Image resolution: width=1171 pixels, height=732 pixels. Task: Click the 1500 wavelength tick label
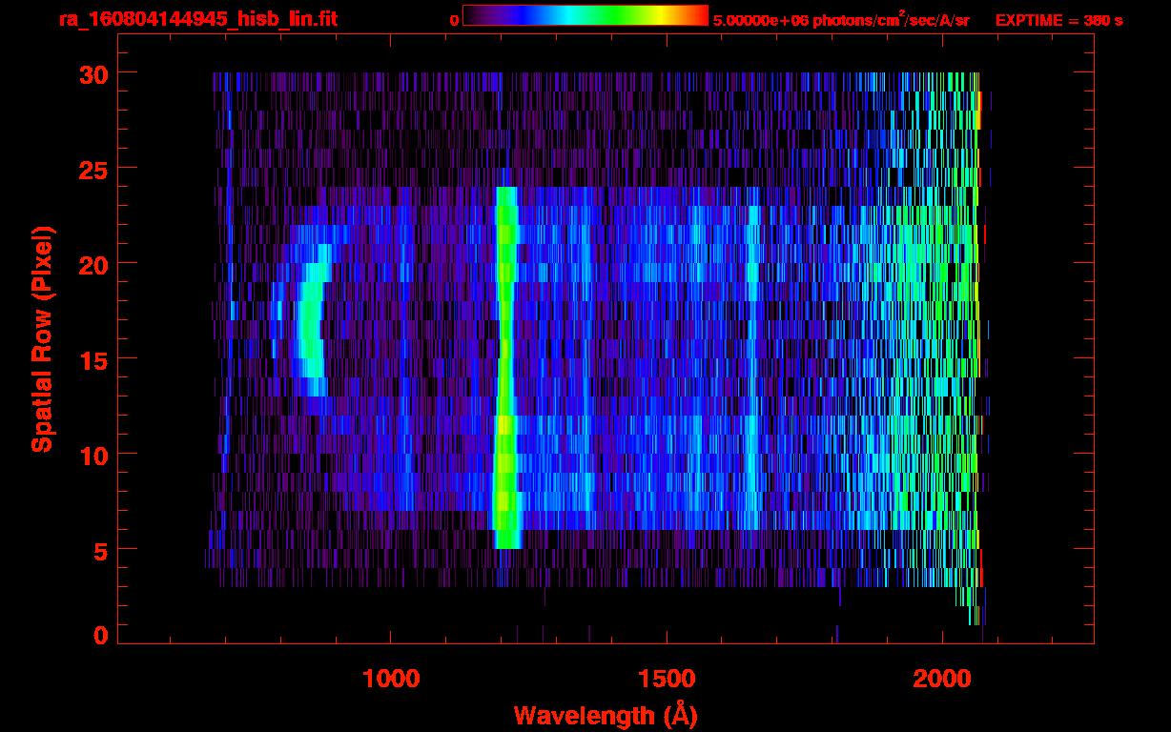[x=667, y=679]
